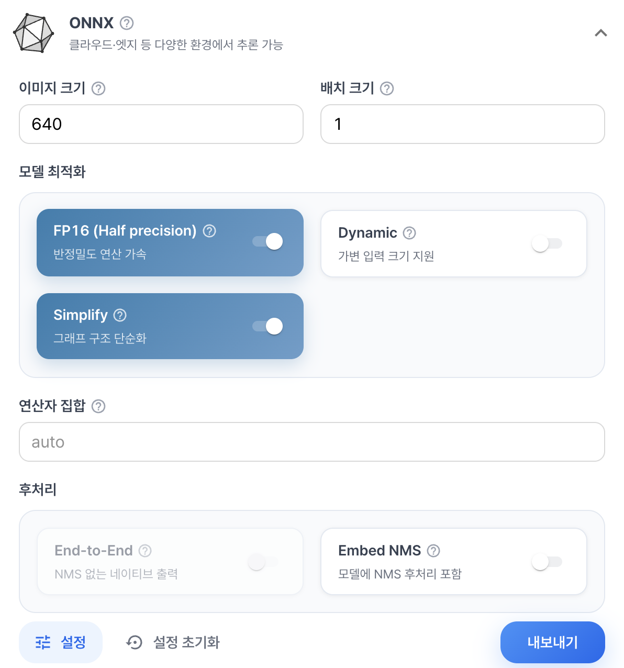Click 설정 초기화 reset settings button
Screen dimensions: 624x668
coord(173,642)
